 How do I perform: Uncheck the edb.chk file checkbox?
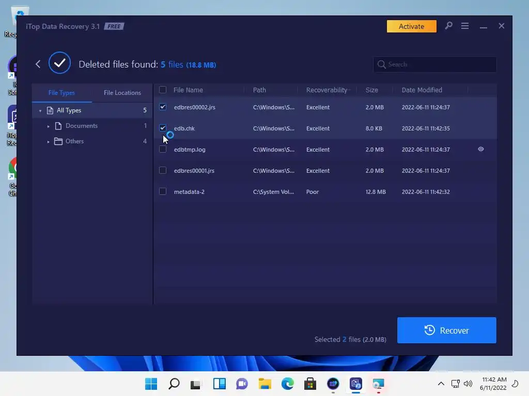click(x=163, y=128)
